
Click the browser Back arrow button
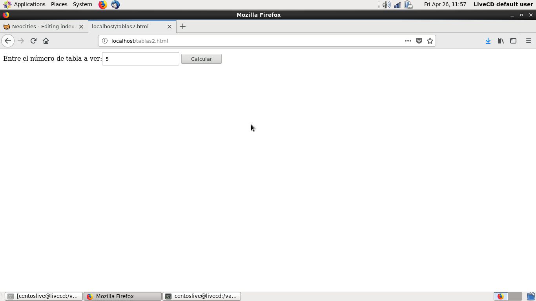coord(8,41)
